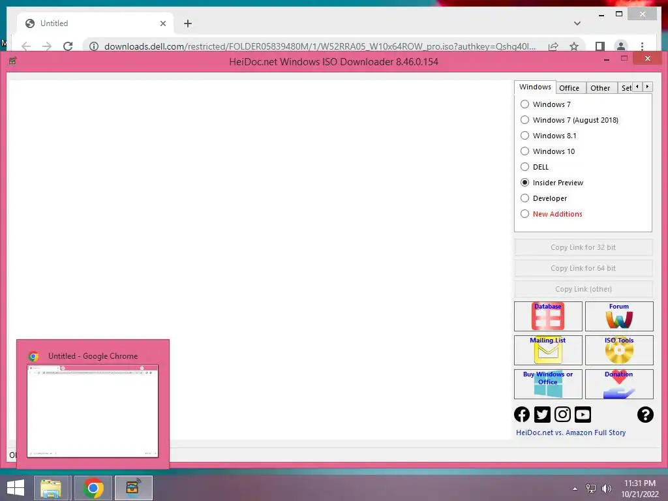Screen dimensions: 668x501
Task: Open Chrome three-dot menu
Action: [642, 46]
